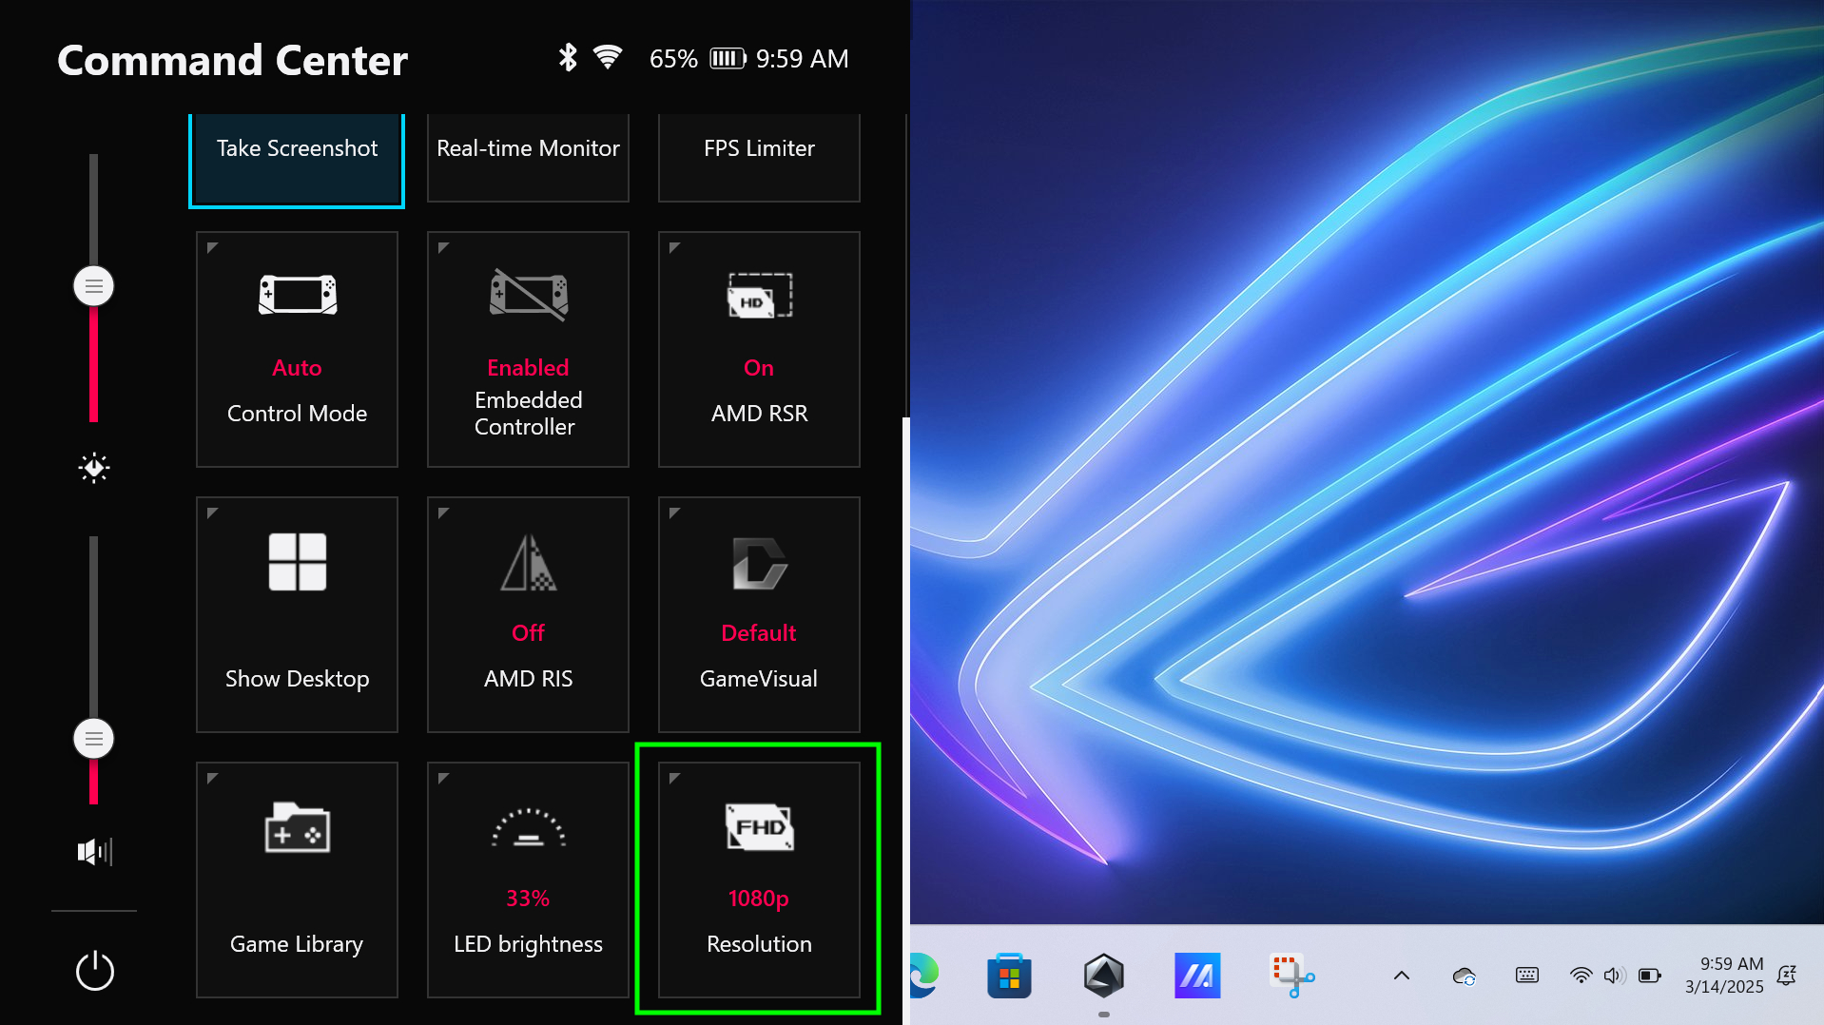Viewport: 1824px width, 1025px height.
Task: Click the FPS Limiter tile
Action: click(759, 149)
